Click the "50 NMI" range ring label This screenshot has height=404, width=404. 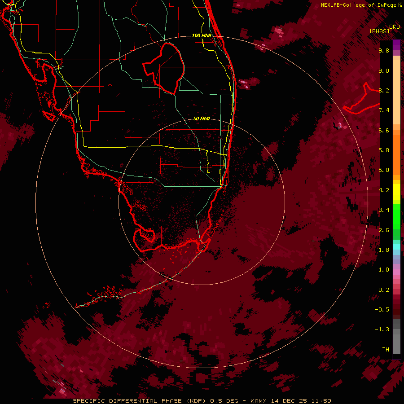click(202, 119)
